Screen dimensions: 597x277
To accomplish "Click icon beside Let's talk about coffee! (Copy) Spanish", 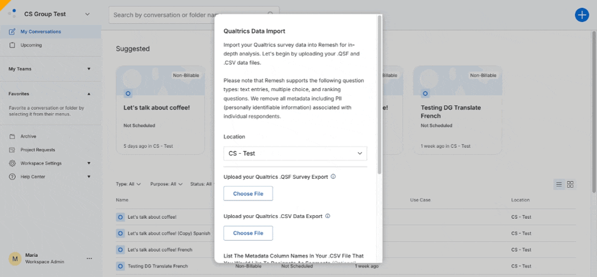I will 120,233.
